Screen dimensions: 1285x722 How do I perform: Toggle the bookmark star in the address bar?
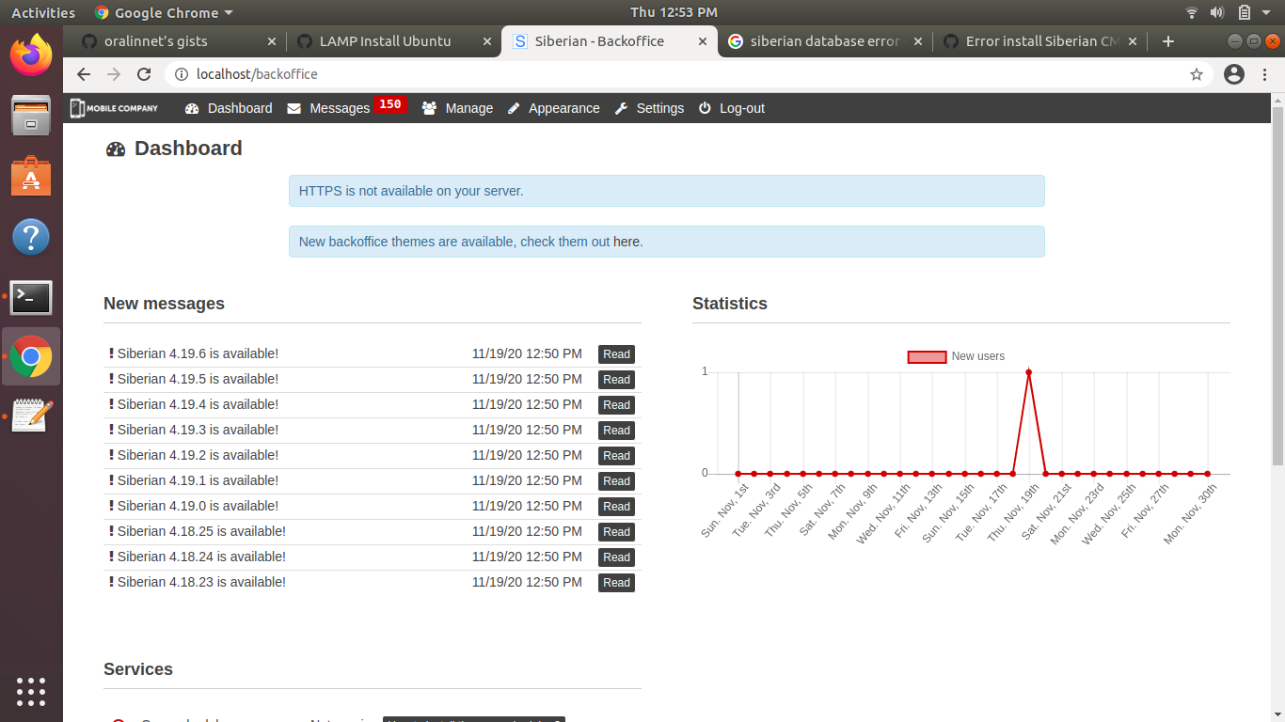coord(1196,73)
